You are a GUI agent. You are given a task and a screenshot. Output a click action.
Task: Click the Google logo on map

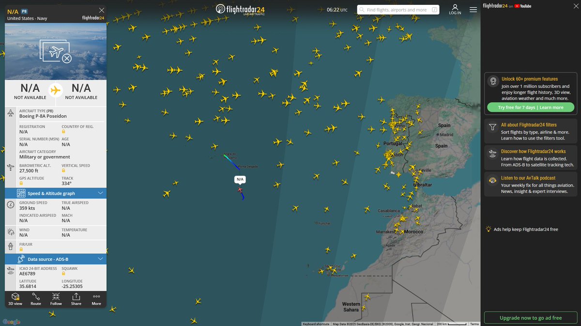(12, 322)
